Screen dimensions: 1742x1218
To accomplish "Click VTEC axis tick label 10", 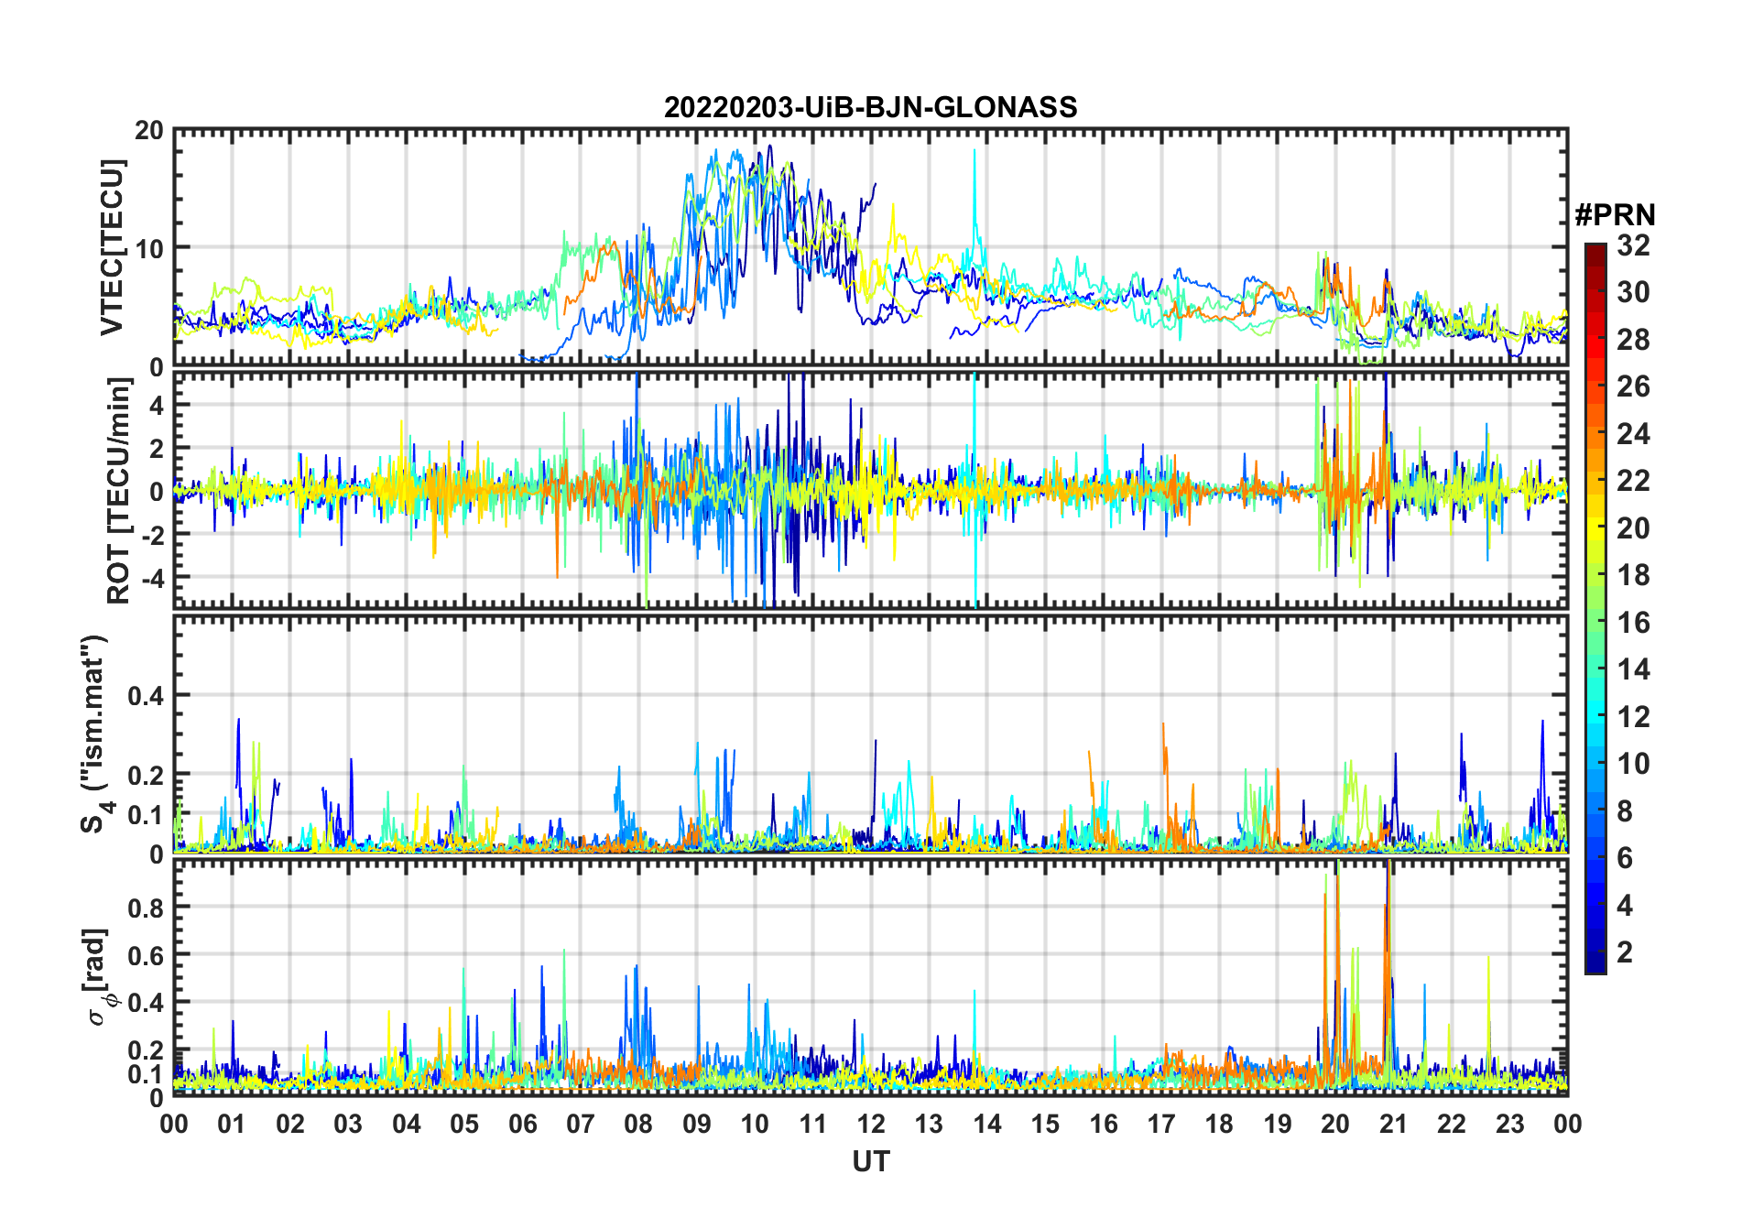I will pyautogui.click(x=149, y=248).
